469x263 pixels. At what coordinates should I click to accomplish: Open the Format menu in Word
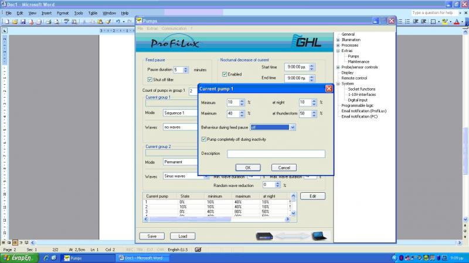click(x=63, y=13)
